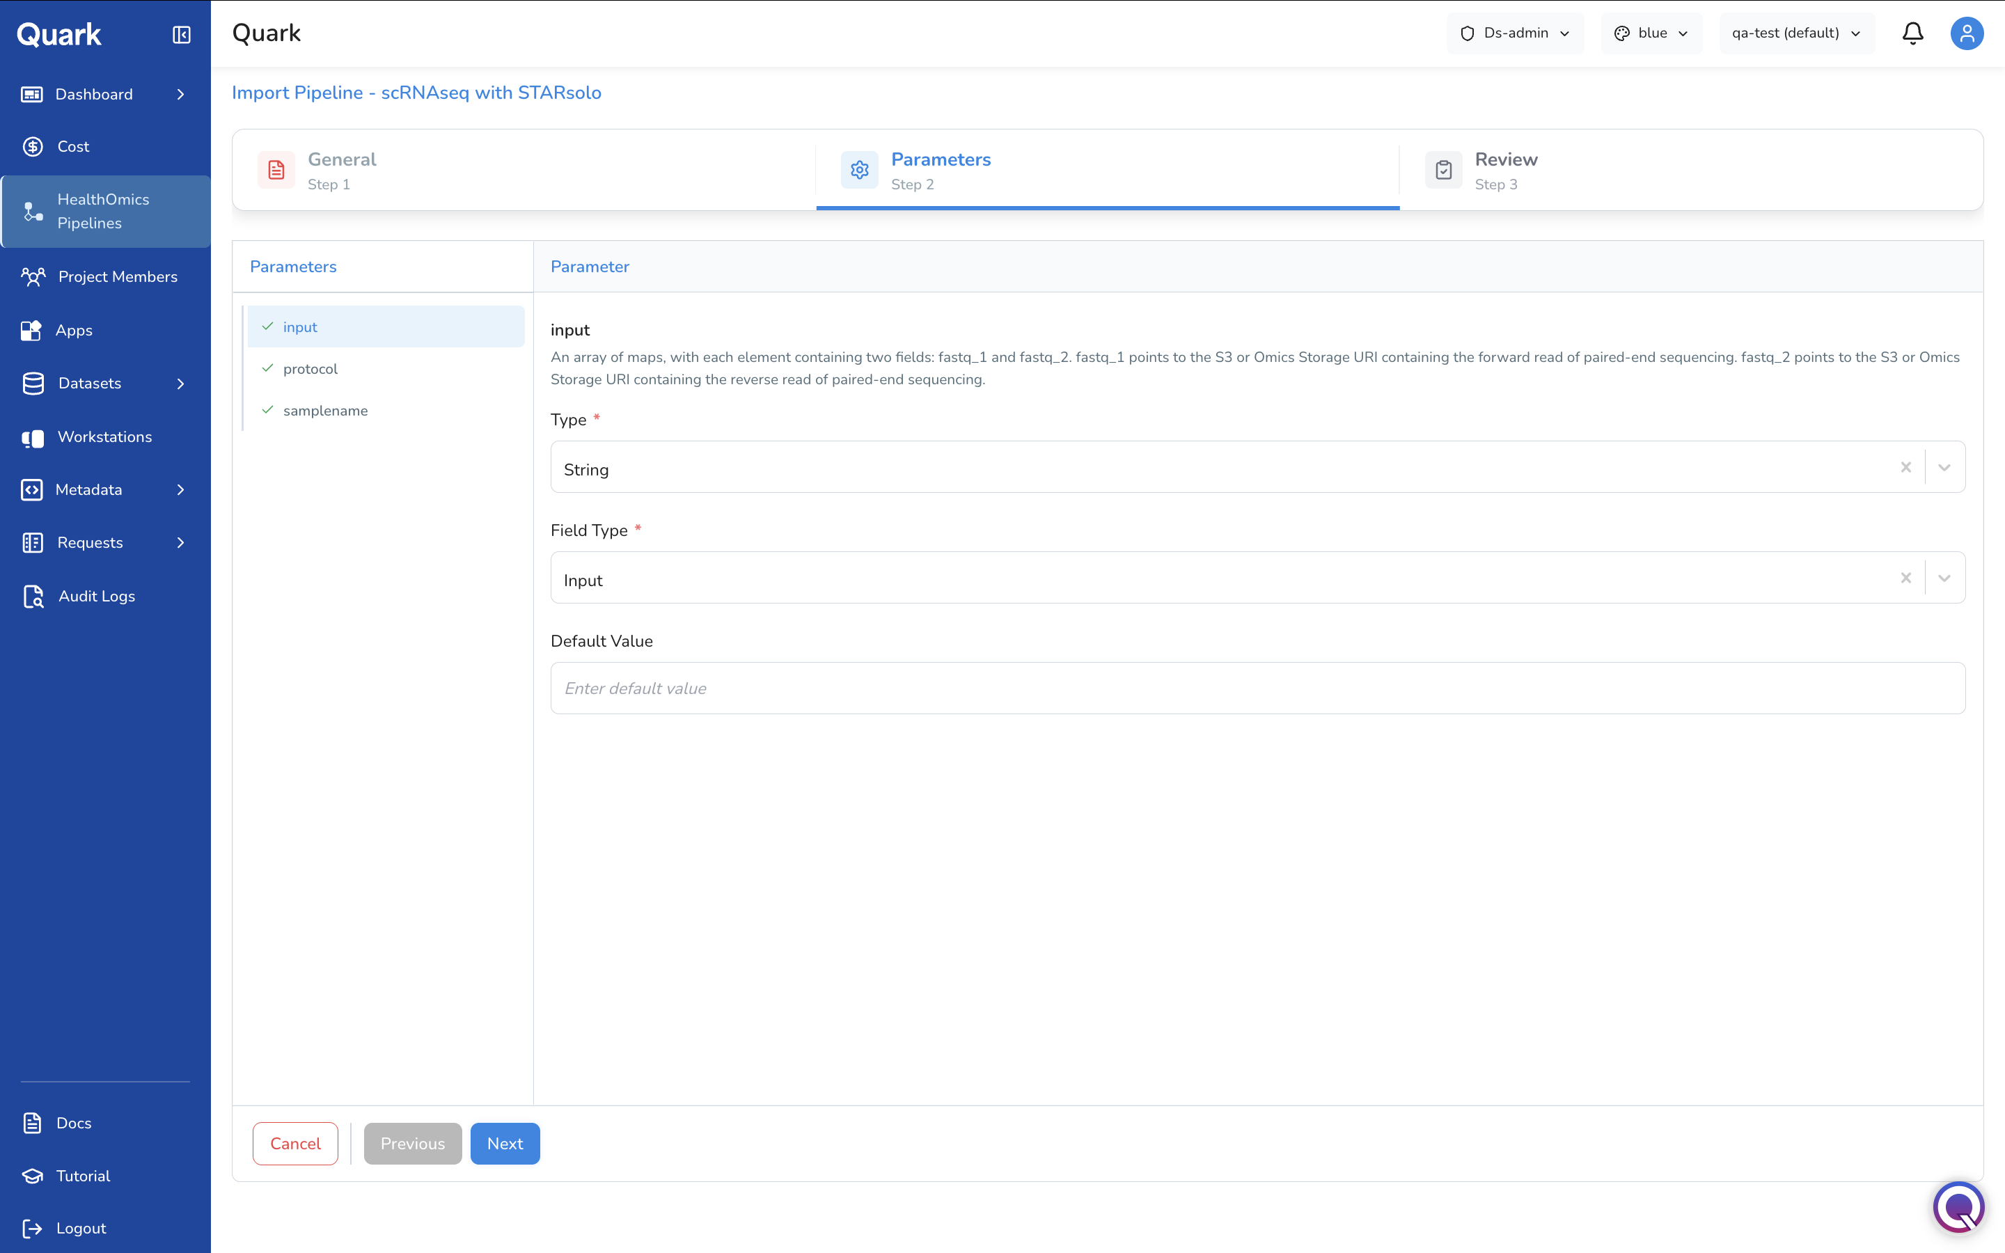Click the Quark logo
2005x1253 pixels.
point(58,34)
